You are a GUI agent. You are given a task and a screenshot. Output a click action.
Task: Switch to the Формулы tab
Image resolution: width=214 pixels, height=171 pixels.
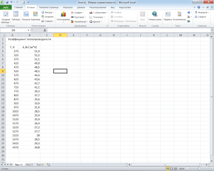(68, 7)
